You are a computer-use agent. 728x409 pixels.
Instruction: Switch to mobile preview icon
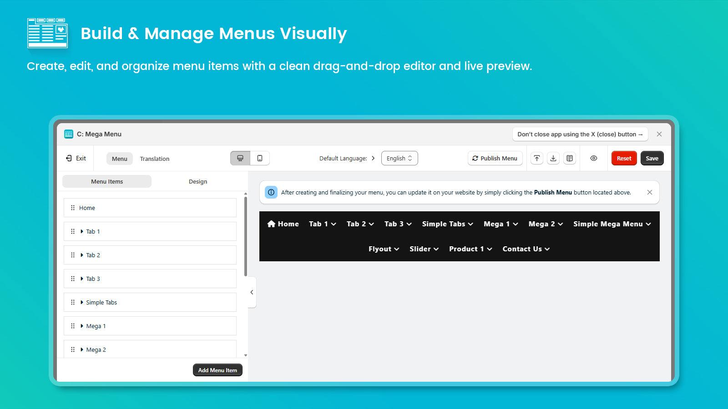(260, 158)
